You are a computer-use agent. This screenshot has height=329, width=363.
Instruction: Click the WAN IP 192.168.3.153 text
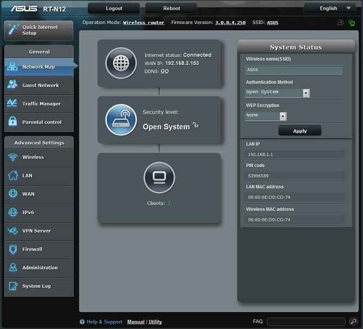[182, 63]
